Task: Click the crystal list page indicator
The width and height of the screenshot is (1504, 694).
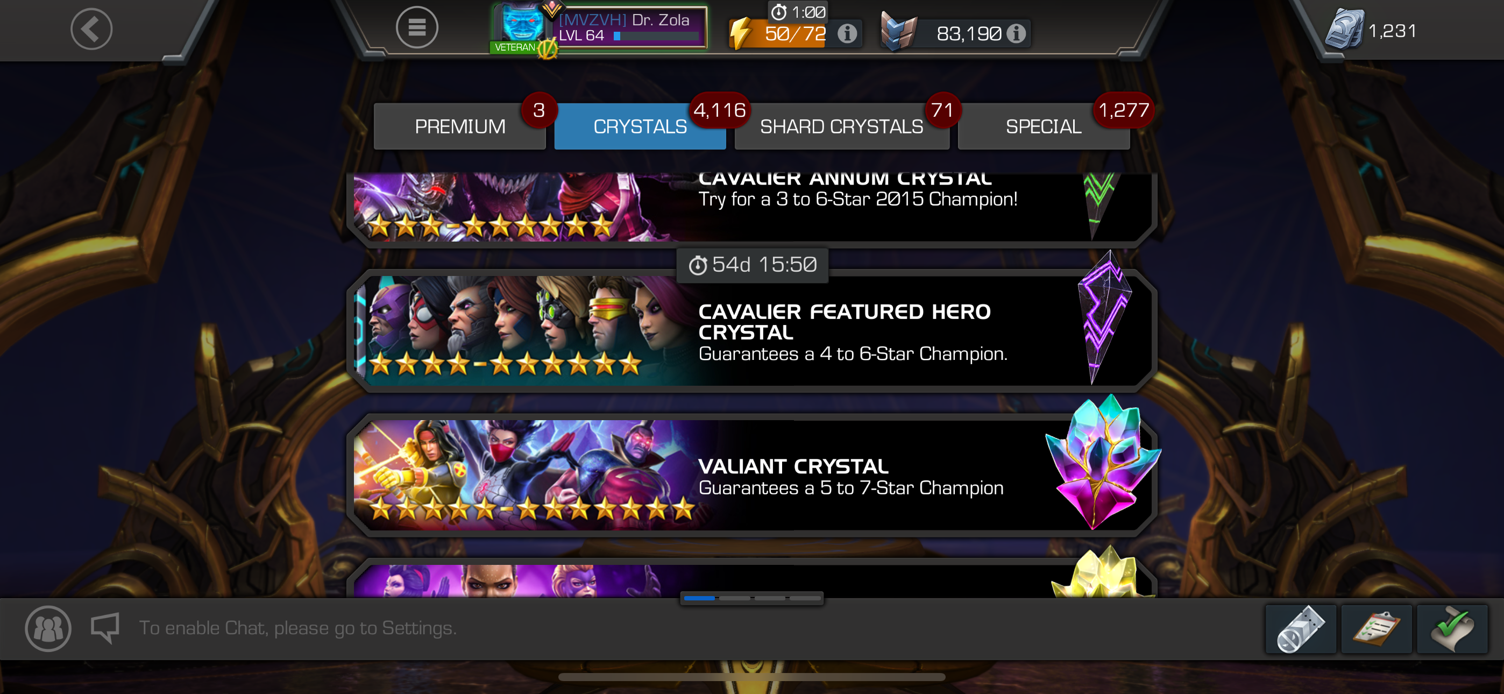Action: pyautogui.click(x=751, y=598)
